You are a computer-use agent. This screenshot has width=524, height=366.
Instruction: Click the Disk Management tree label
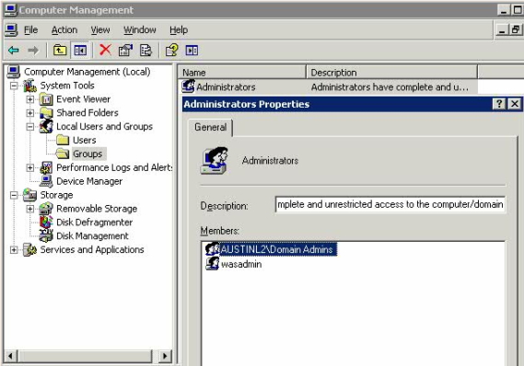click(92, 236)
